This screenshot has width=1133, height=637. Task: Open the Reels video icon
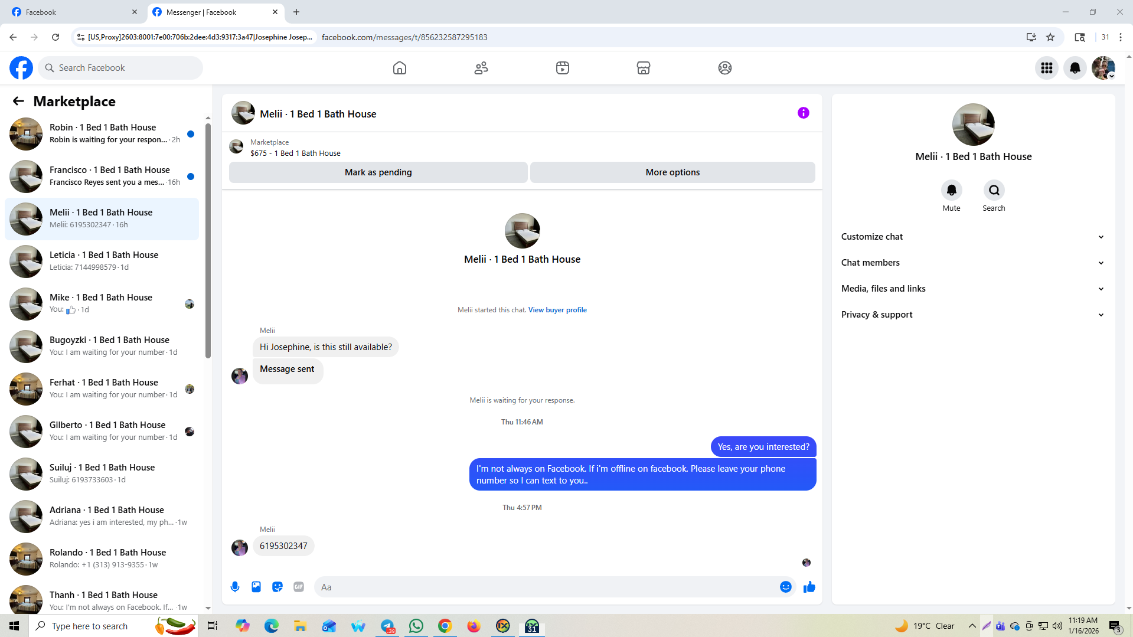point(563,68)
